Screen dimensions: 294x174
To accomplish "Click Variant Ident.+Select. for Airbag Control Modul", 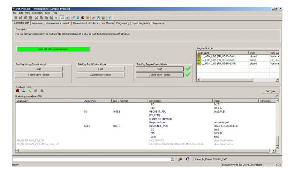I will 39,75.
